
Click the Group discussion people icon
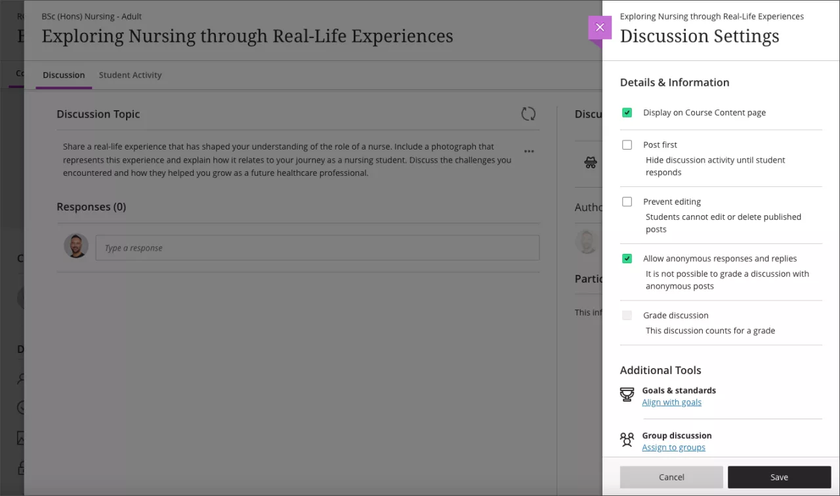(x=626, y=440)
